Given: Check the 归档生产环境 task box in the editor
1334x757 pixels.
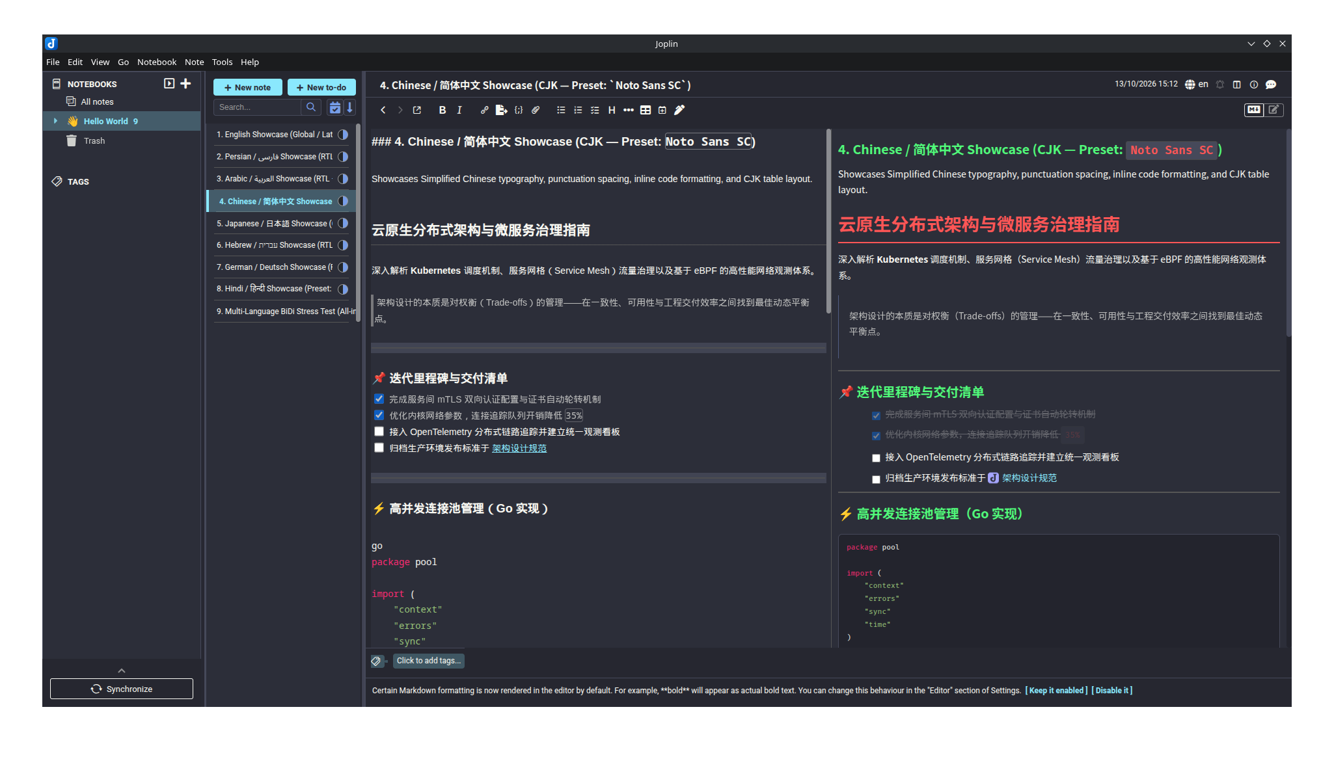Looking at the screenshot, I should [379, 447].
